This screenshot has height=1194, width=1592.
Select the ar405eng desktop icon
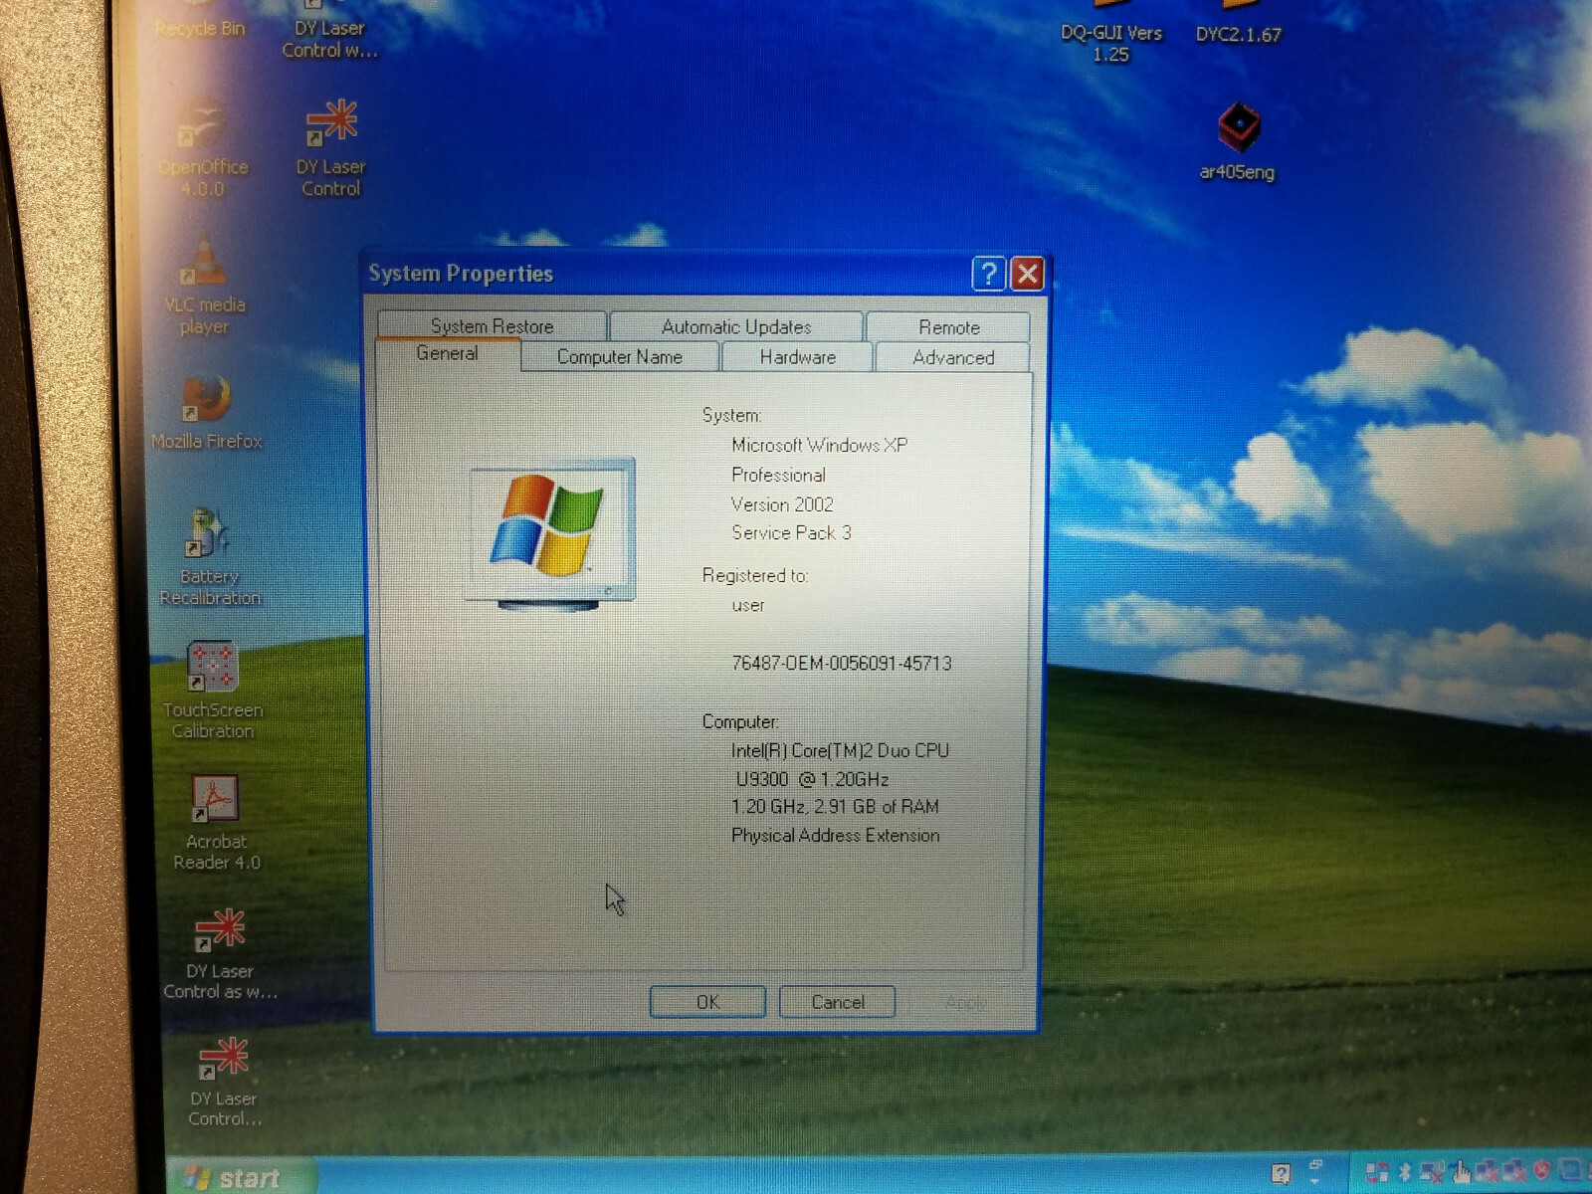[x=1237, y=142]
